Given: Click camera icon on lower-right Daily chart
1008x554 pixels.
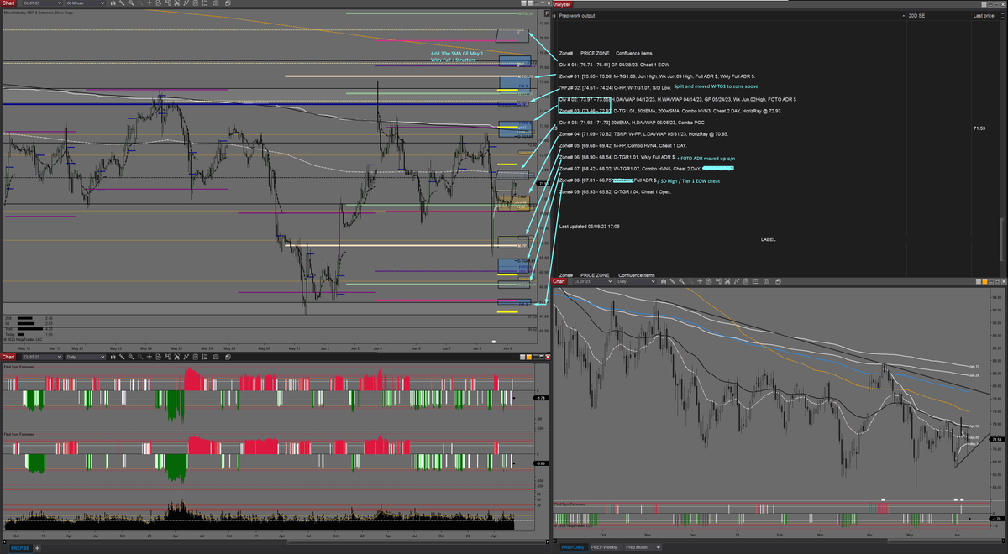Looking at the screenshot, I should coord(766,281).
